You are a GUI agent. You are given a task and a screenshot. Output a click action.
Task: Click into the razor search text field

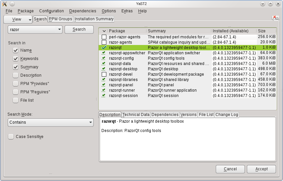click(x=32, y=30)
